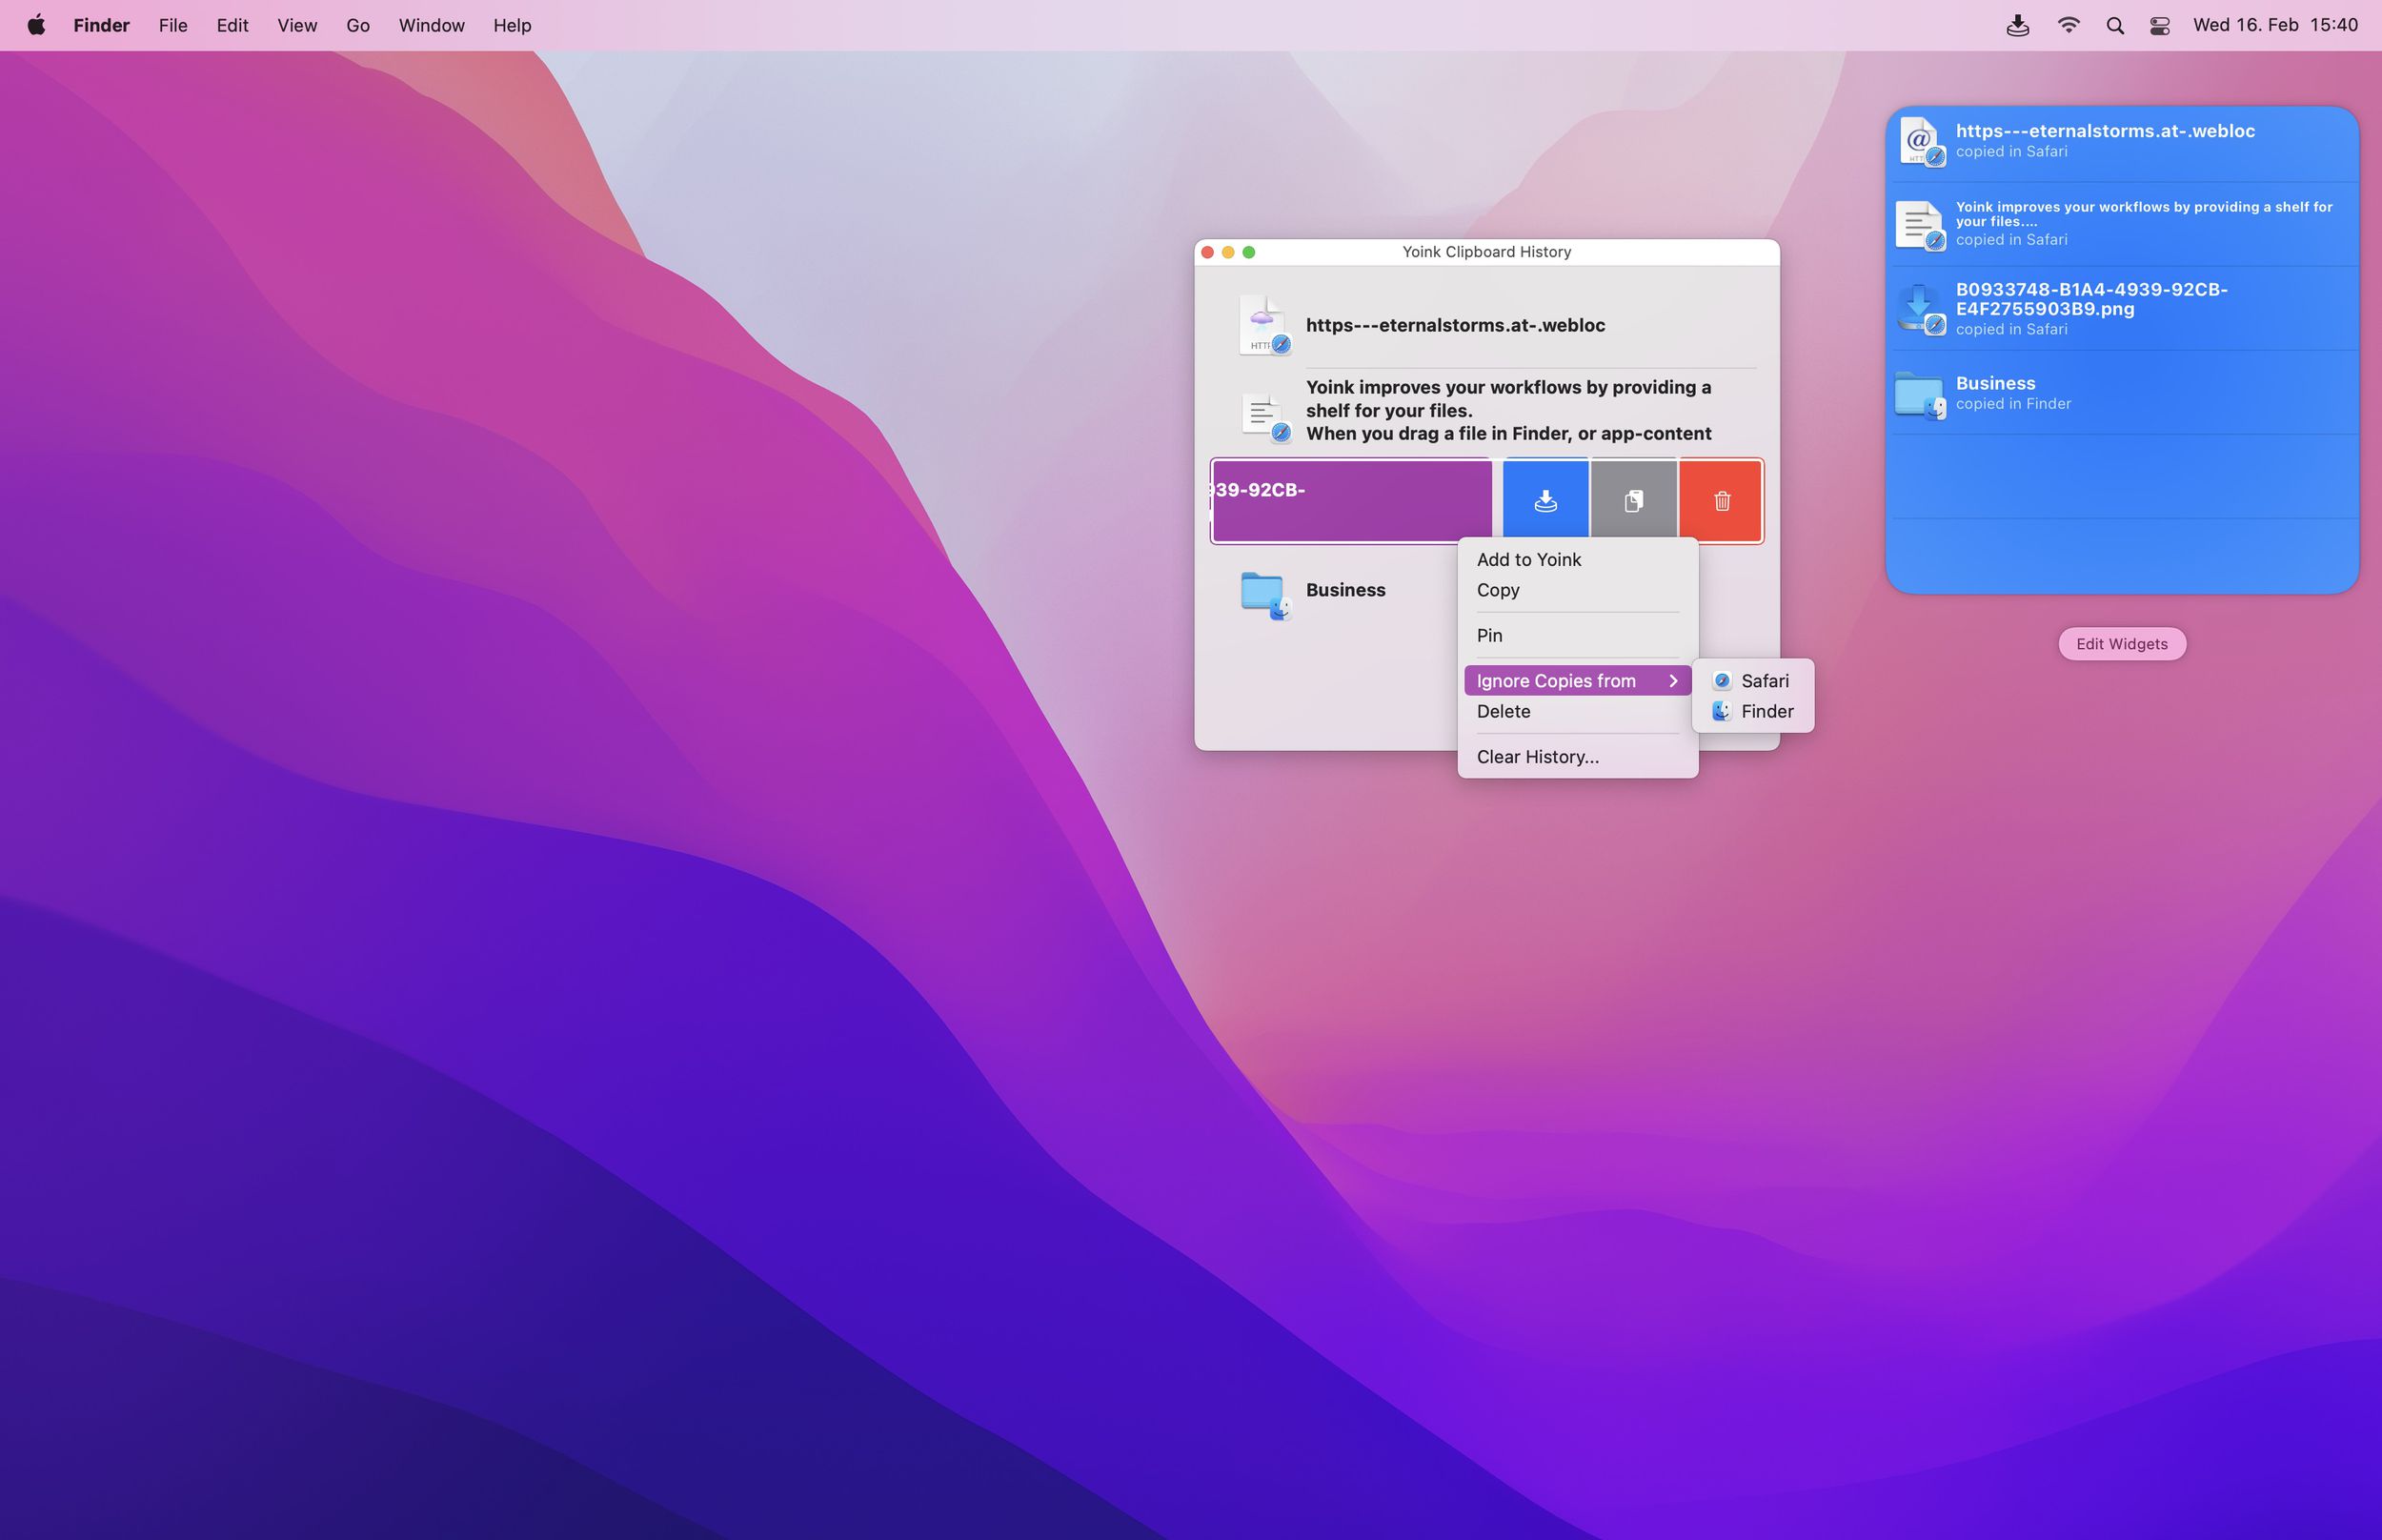
Task: Open Spotlight via the magnifier icon
Action: [2114, 25]
